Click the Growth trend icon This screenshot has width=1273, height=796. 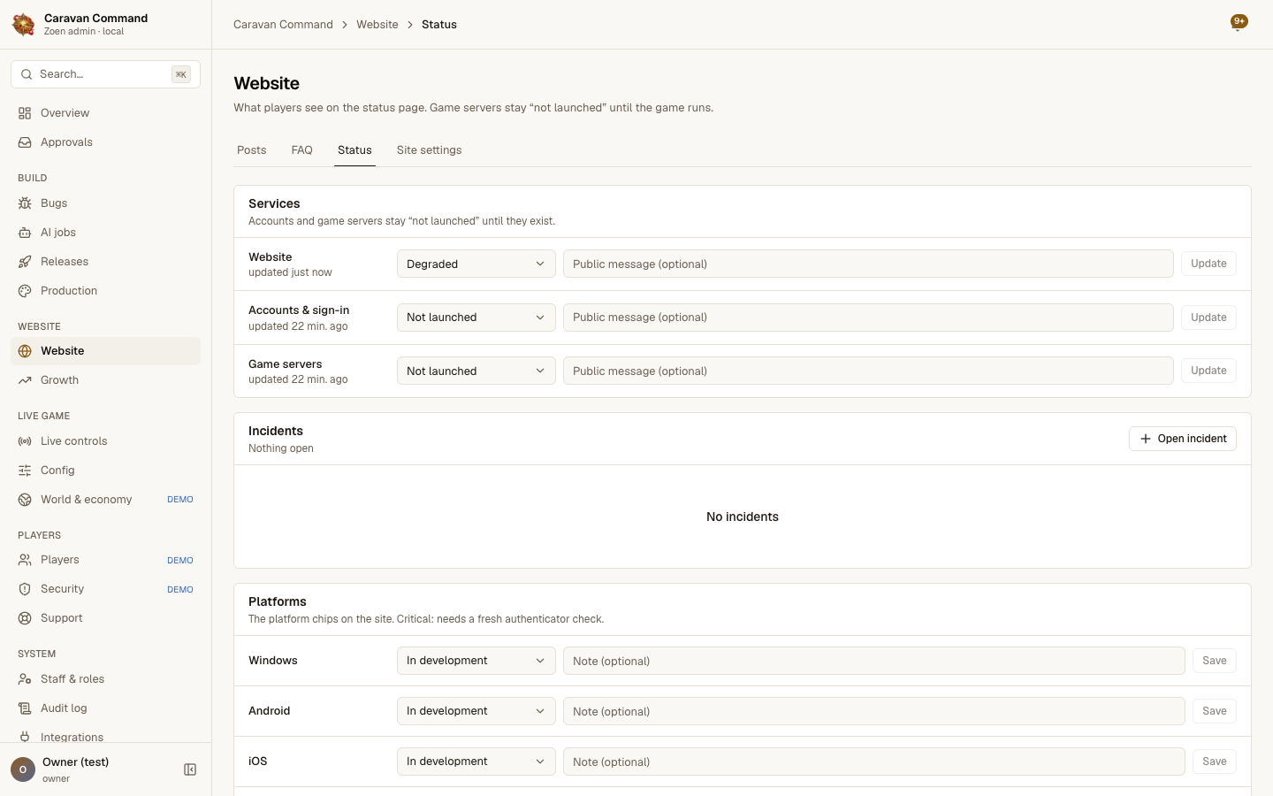pos(25,380)
